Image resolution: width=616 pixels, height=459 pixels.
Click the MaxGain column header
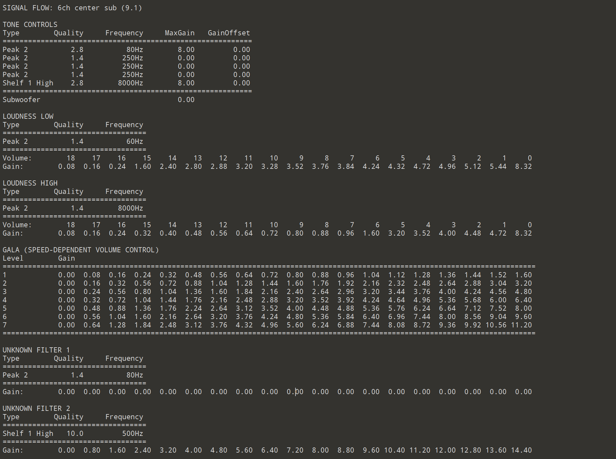pyautogui.click(x=179, y=33)
